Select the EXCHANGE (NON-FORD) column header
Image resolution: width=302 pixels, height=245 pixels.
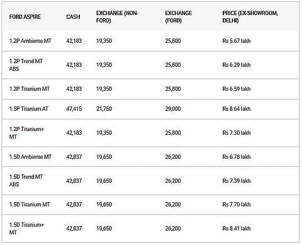point(117,17)
